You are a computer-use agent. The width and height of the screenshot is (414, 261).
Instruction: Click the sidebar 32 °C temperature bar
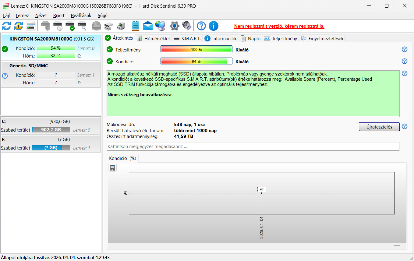point(56,56)
